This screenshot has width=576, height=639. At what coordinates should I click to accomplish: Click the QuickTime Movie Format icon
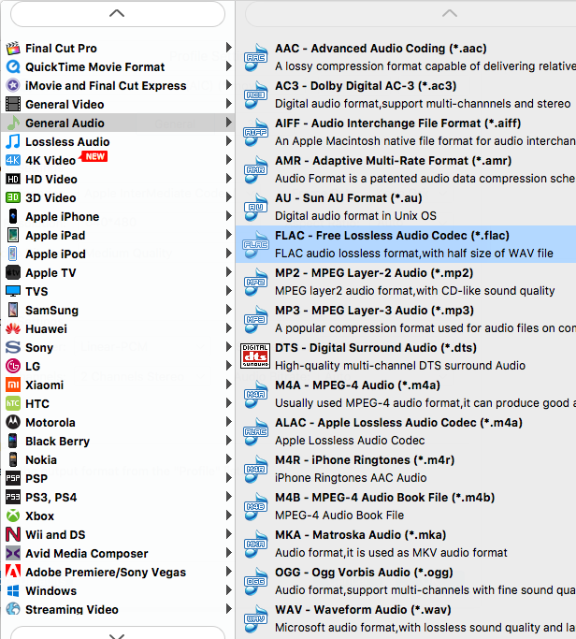pyautogui.click(x=13, y=66)
